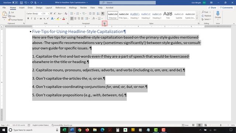Click the Windows taskbar search box
The image size is (236, 133).
tap(34, 130)
